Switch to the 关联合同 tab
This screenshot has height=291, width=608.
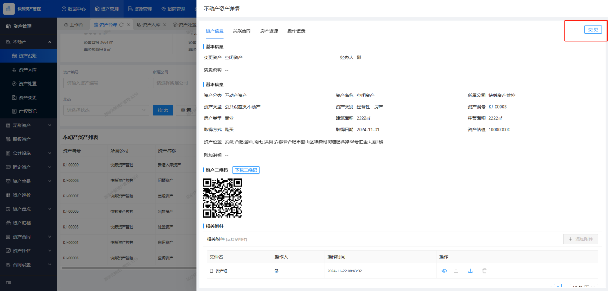[x=242, y=31]
